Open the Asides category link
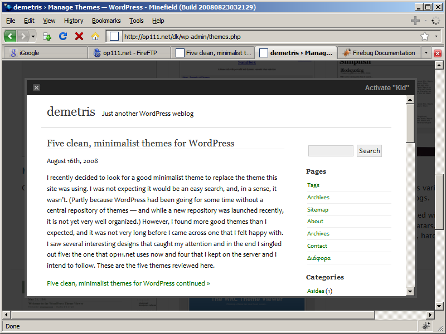The width and height of the screenshot is (446, 334). tap(316, 291)
